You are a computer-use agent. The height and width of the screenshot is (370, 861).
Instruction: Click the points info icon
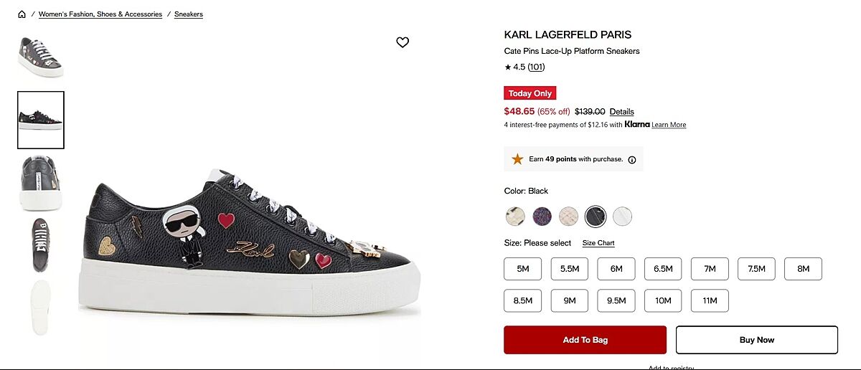632,160
